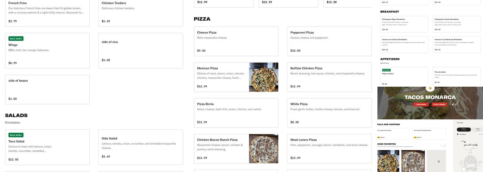Viewport: 483px width, 172px height.
Task: Click the location pin beside No address
Action: [x=458, y=135]
